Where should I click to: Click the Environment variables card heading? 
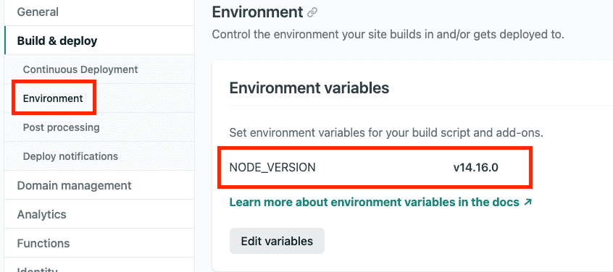tap(309, 88)
